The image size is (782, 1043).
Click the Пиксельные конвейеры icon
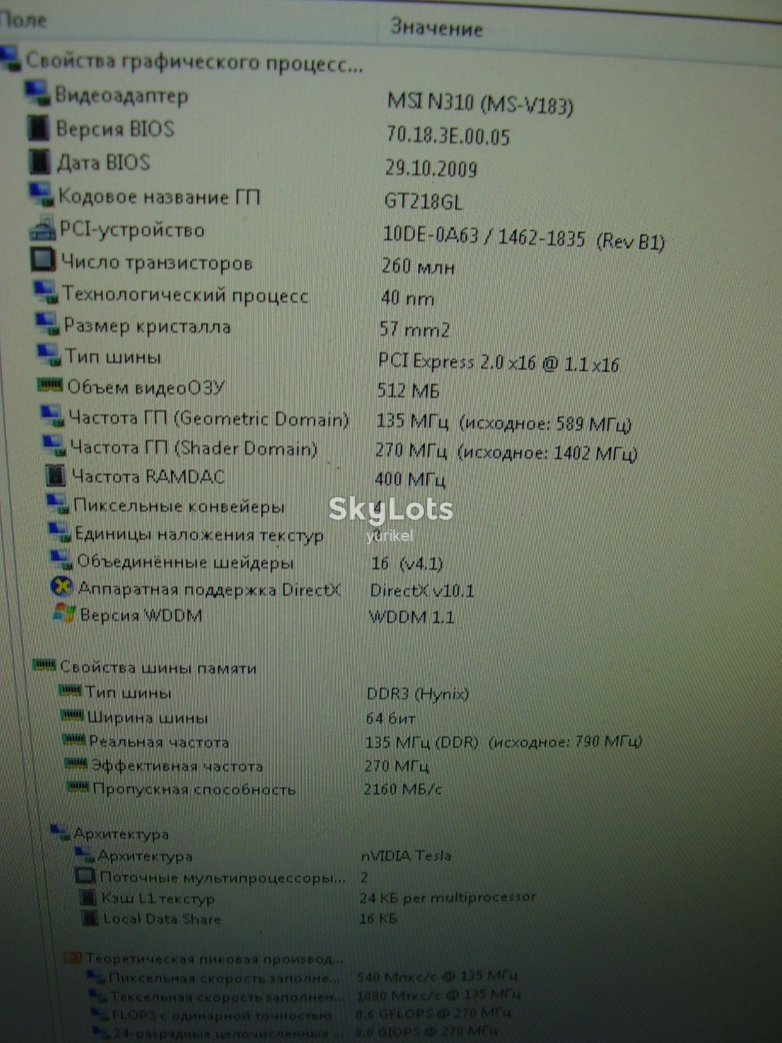57,505
